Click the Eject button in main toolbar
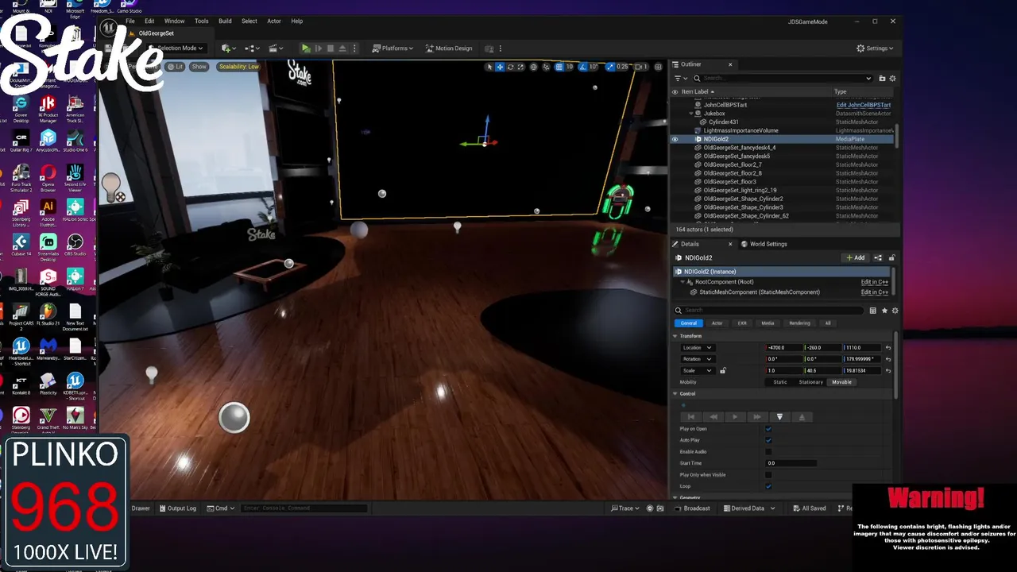Screen dimensions: 1017x572 (342, 48)
